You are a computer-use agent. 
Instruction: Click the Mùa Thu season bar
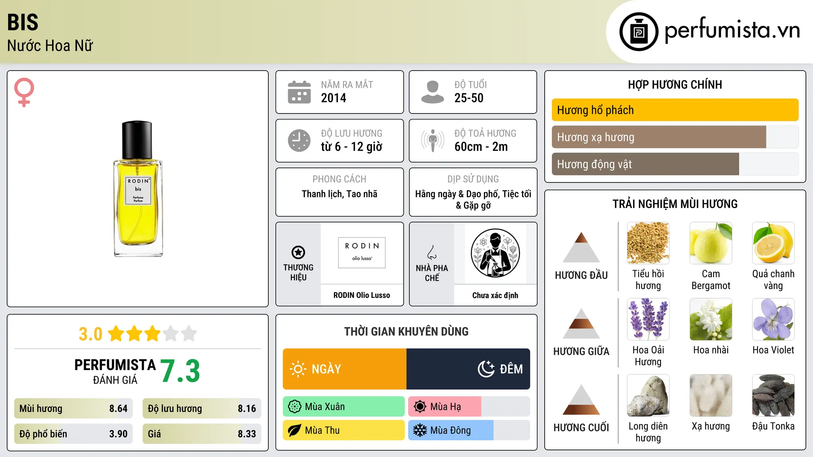tap(344, 430)
